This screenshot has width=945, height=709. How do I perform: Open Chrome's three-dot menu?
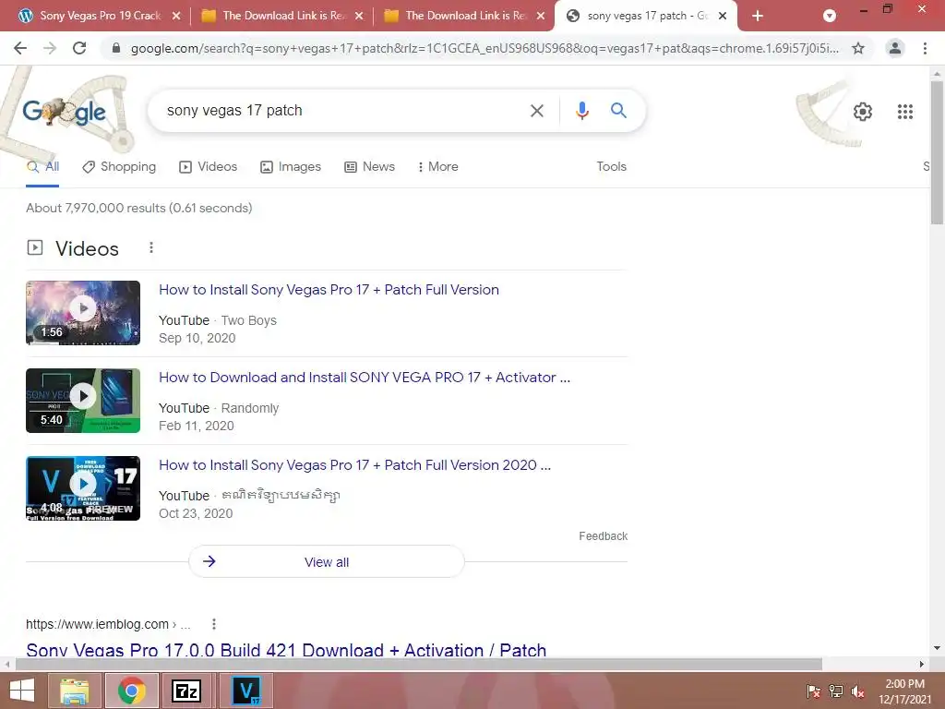coord(925,48)
